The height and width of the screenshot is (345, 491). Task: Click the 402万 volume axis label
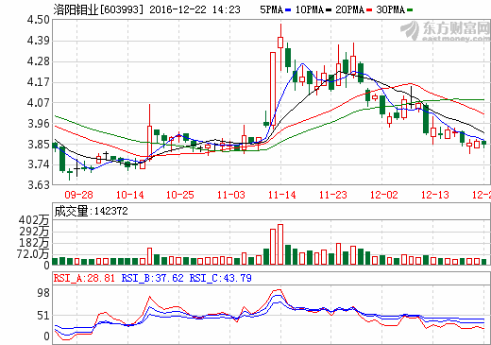pos(34,220)
